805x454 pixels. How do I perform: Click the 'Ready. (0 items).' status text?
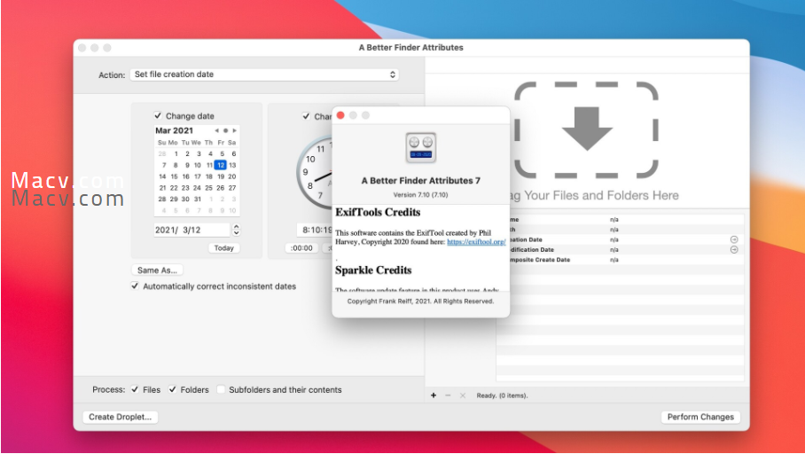(x=502, y=395)
